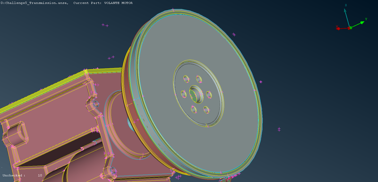This screenshot has width=378, height=182.
Task: Pick the isolated magenta point pair at far right
Action: [x=279, y=129]
